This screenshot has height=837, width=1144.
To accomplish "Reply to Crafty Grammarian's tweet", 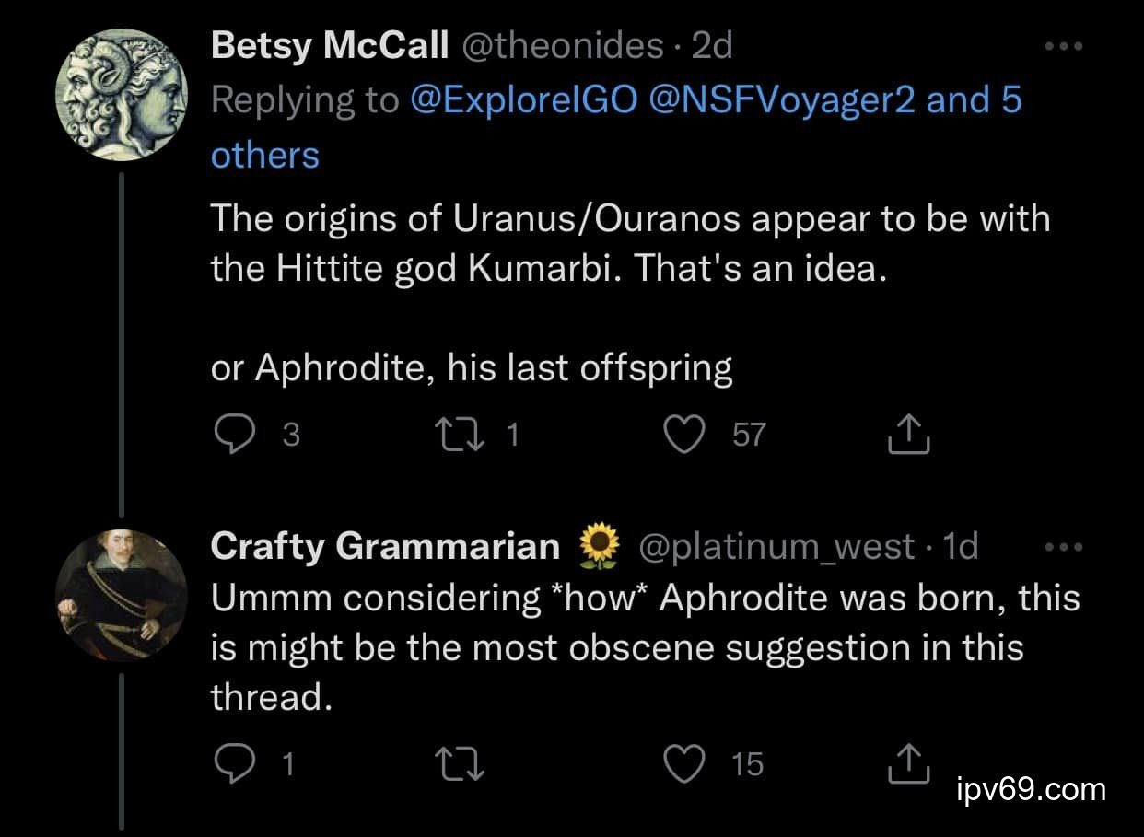I will (234, 763).
